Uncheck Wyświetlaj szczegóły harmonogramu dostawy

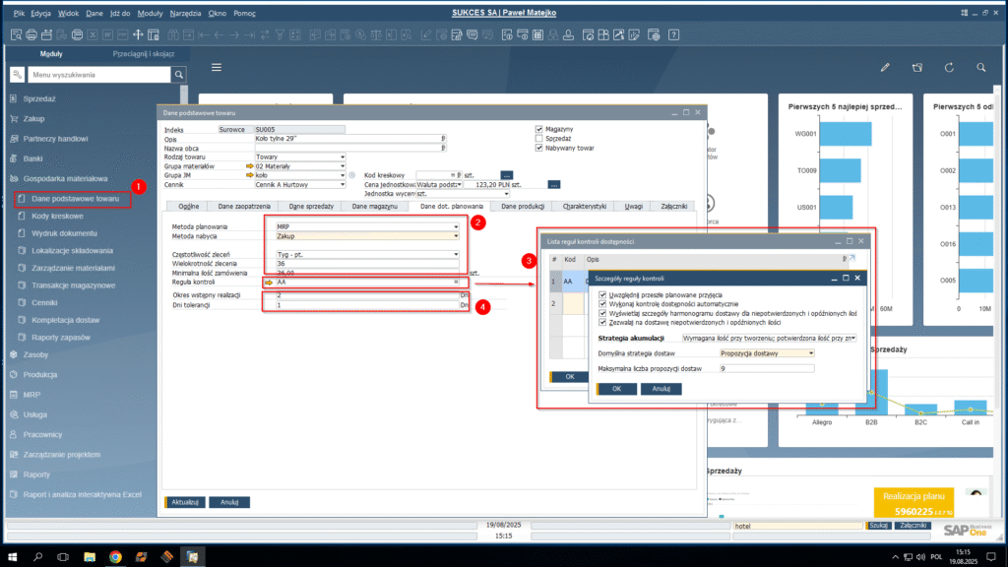coord(602,313)
